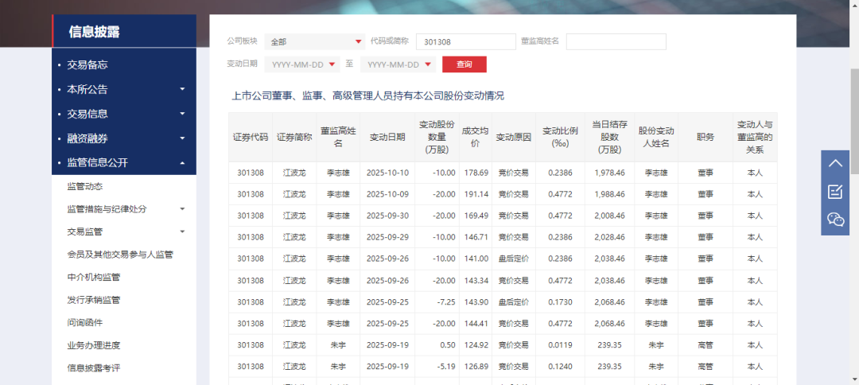Open the start date picker dropdown
The height and width of the screenshot is (385, 859).
point(302,64)
